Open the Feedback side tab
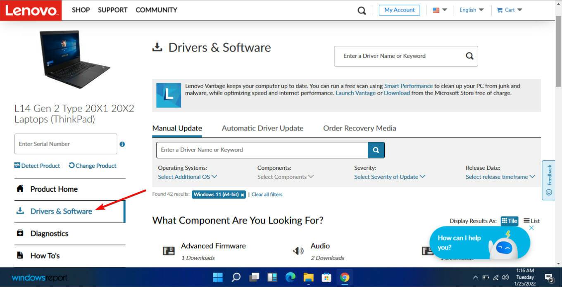The height and width of the screenshot is (290, 562). click(x=548, y=180)
